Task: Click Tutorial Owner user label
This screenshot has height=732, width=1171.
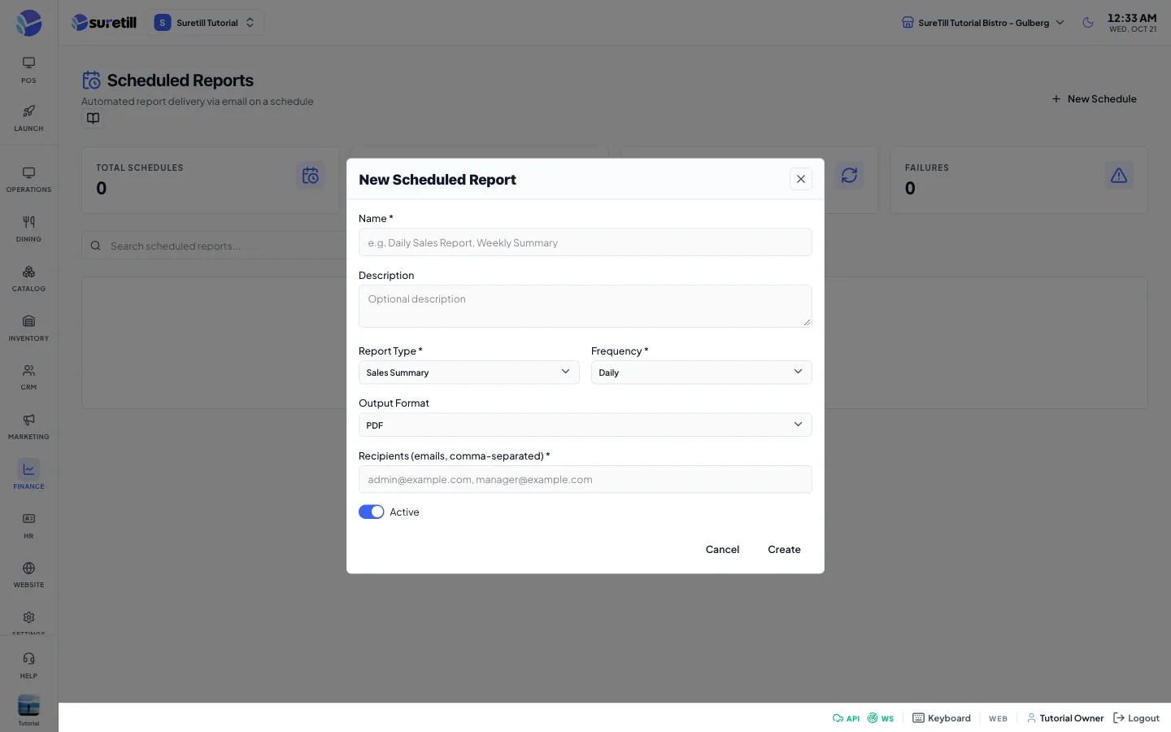Action: click(1065, 718)
